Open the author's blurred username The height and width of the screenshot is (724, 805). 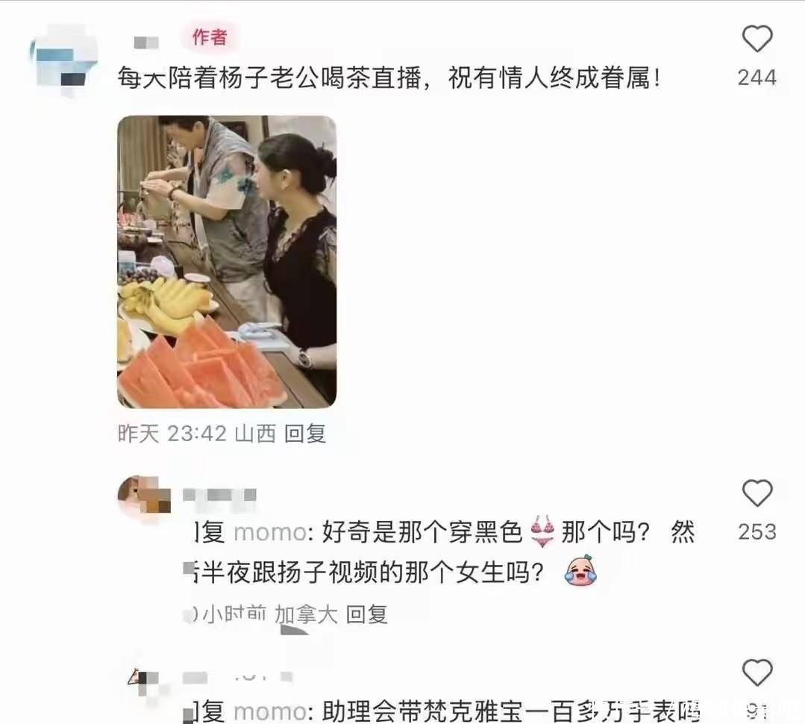click(146, 42)
